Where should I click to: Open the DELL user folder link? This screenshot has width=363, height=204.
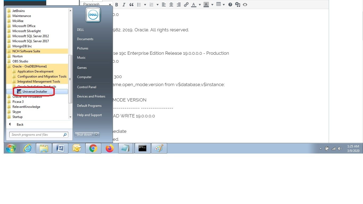point(81,30)
